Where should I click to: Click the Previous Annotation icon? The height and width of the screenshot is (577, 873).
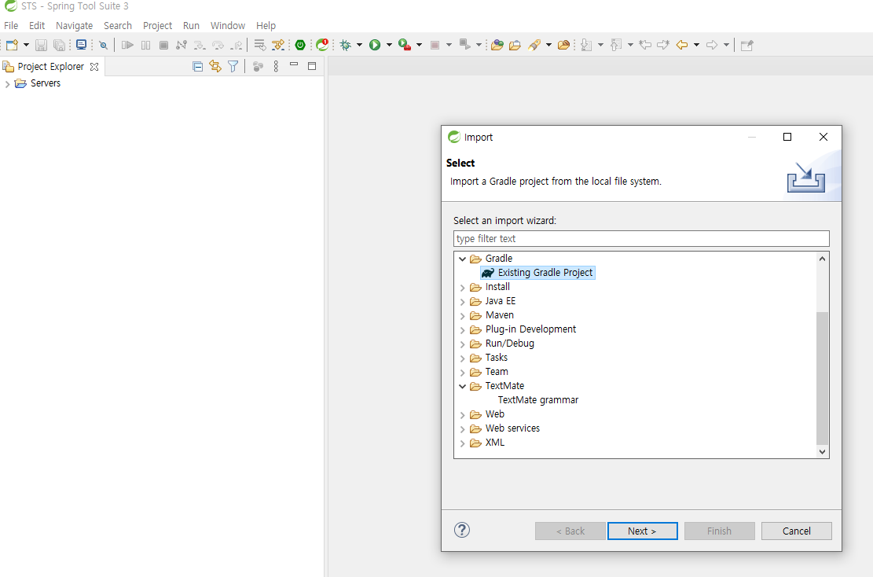[x=616, y=45]
